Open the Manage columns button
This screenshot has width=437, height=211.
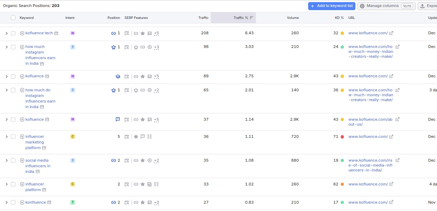click(386, 6)
